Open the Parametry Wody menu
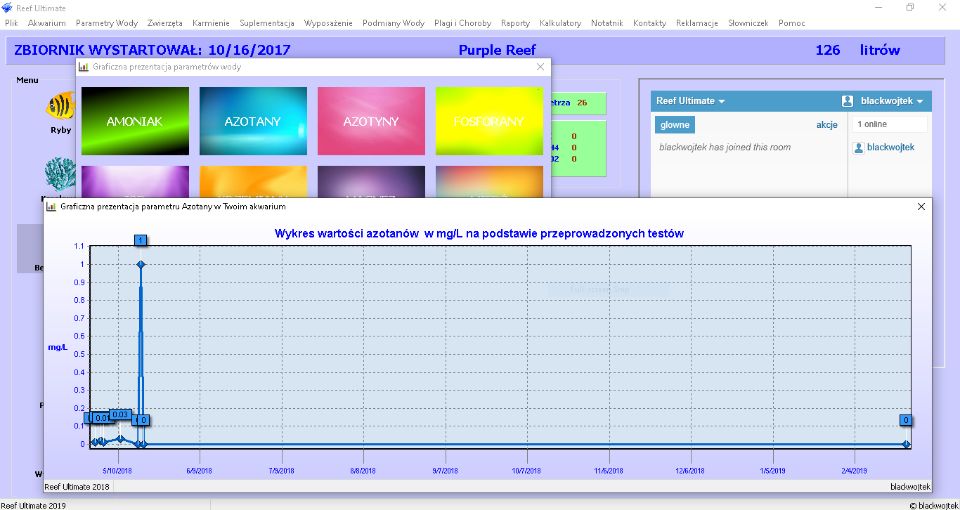960x510 pixels. pos(107,23)
